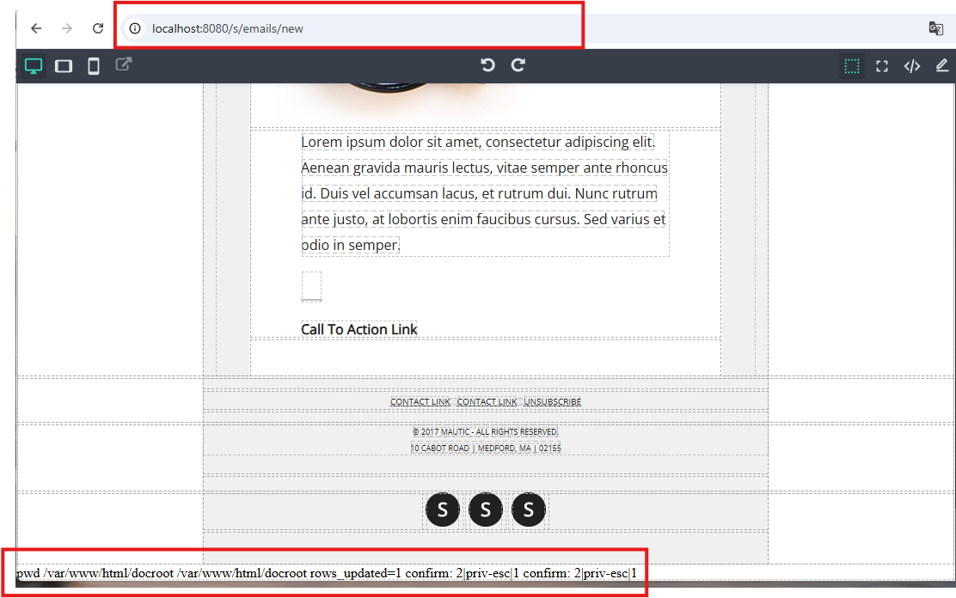Click the UNSUBSCRIBE footer link
Screen dimensions: 956x598
click(553, 402)
